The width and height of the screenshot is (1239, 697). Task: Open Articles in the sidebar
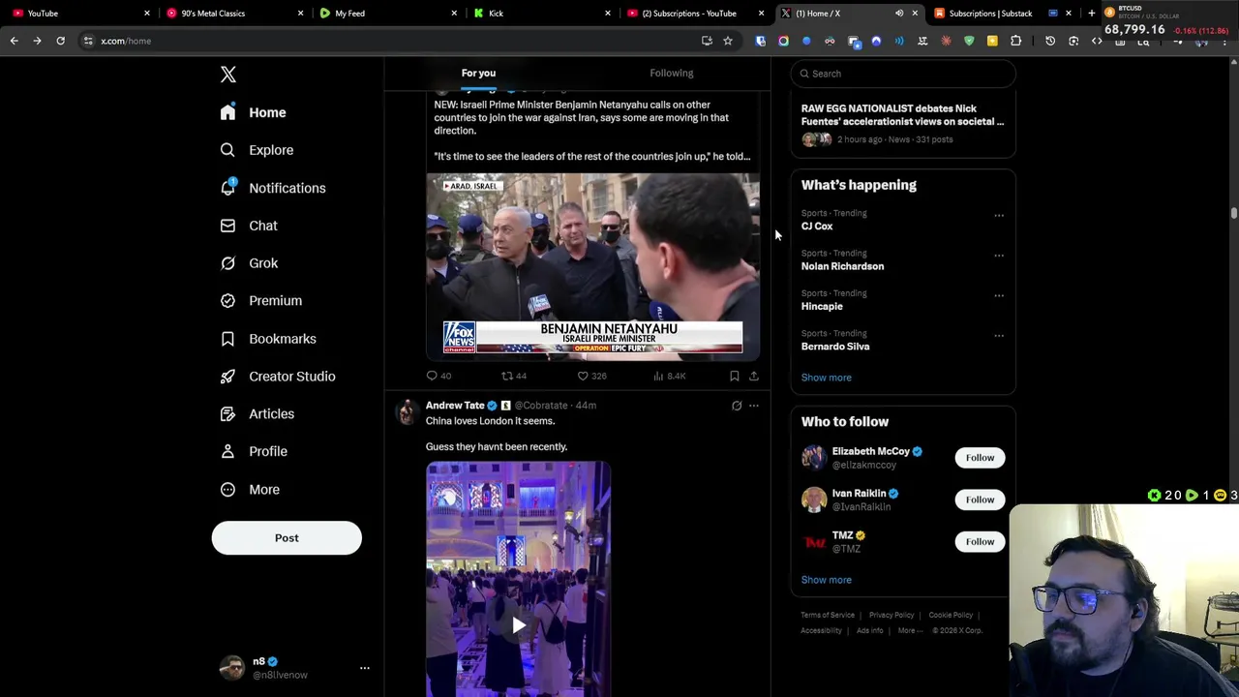tap(257, 414)
